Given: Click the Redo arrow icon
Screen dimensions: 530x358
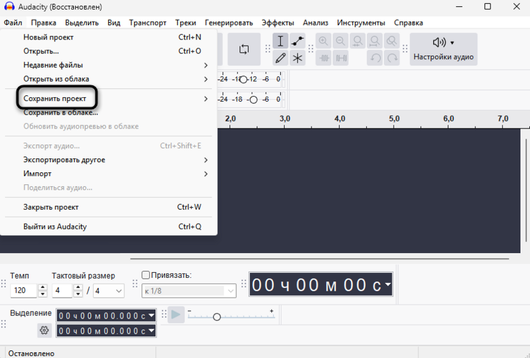Looking at the screenshot, I should [392, 58].
